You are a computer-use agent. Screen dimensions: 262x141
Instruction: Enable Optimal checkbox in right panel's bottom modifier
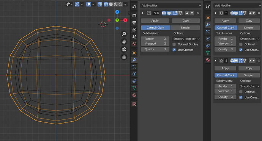pos(241,92)
